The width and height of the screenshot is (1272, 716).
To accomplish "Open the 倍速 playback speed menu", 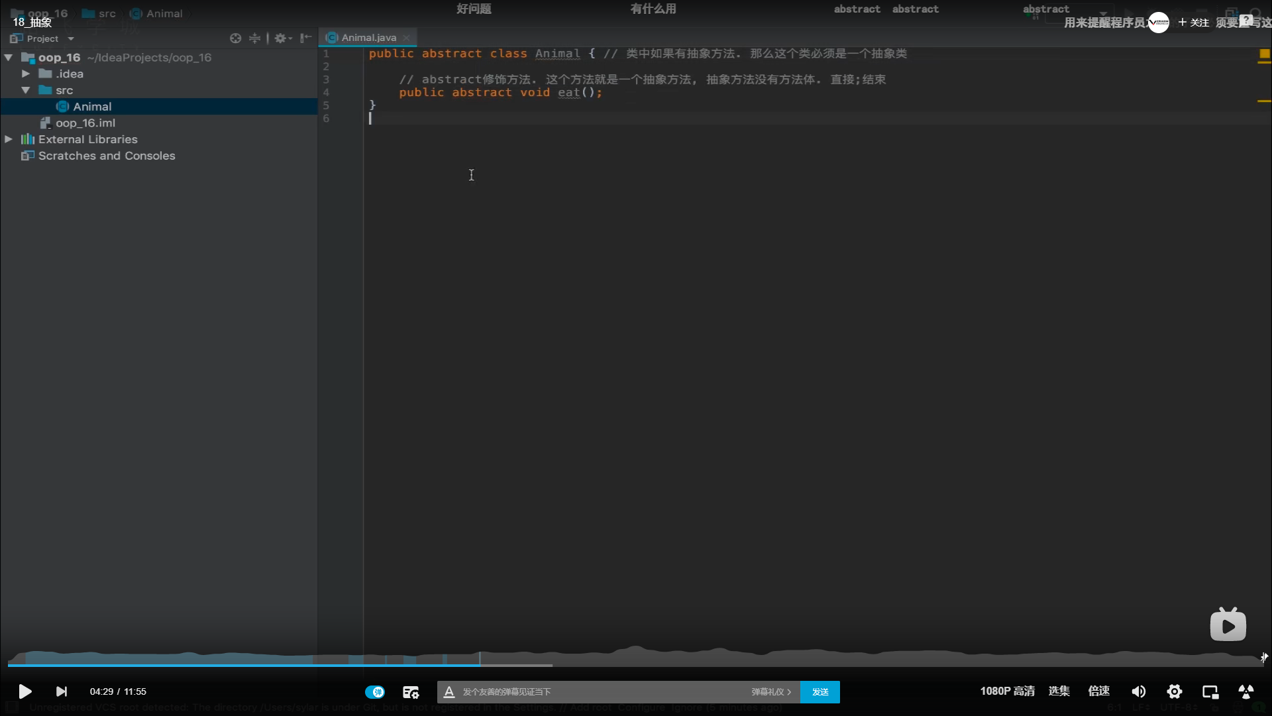I will [1098, 691].
